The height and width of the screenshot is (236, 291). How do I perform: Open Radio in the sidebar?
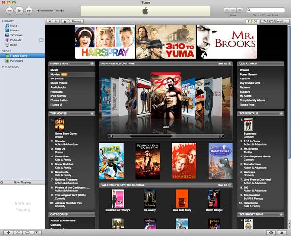coord(14,45)
